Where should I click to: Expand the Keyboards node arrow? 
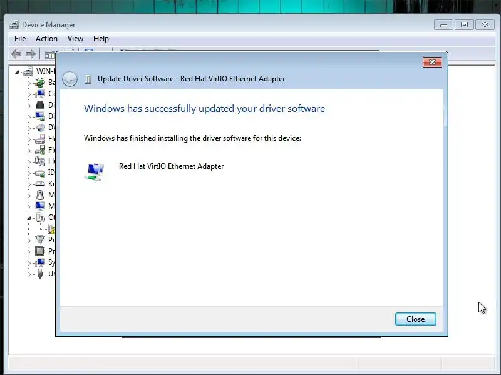point(29,184)
